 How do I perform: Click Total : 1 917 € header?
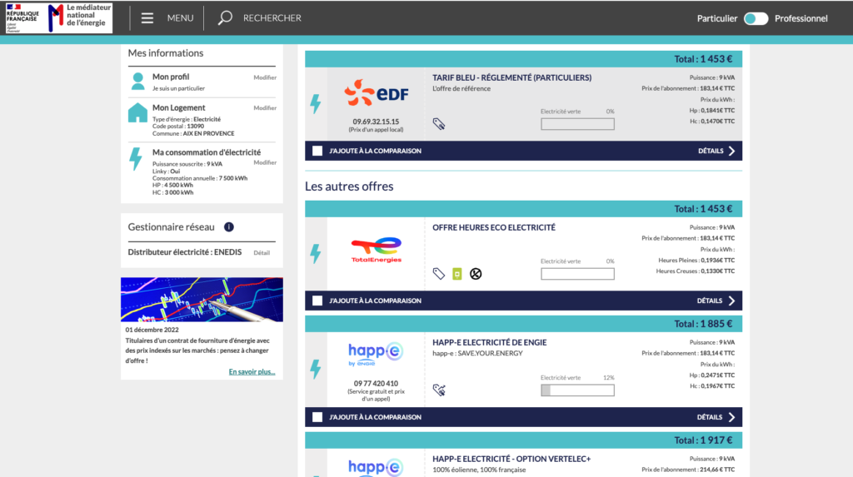tap(703, 440)
